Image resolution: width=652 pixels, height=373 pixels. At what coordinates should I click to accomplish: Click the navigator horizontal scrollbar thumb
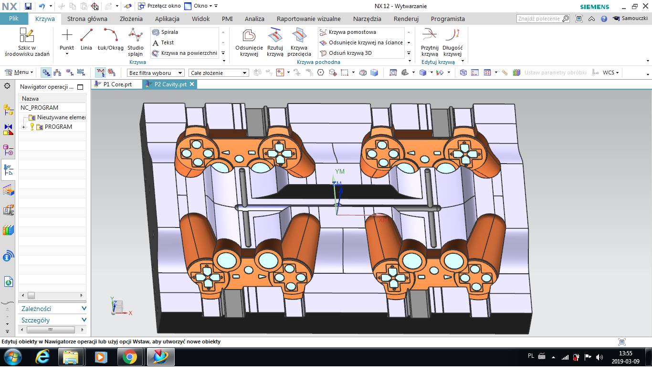(31, 296)
